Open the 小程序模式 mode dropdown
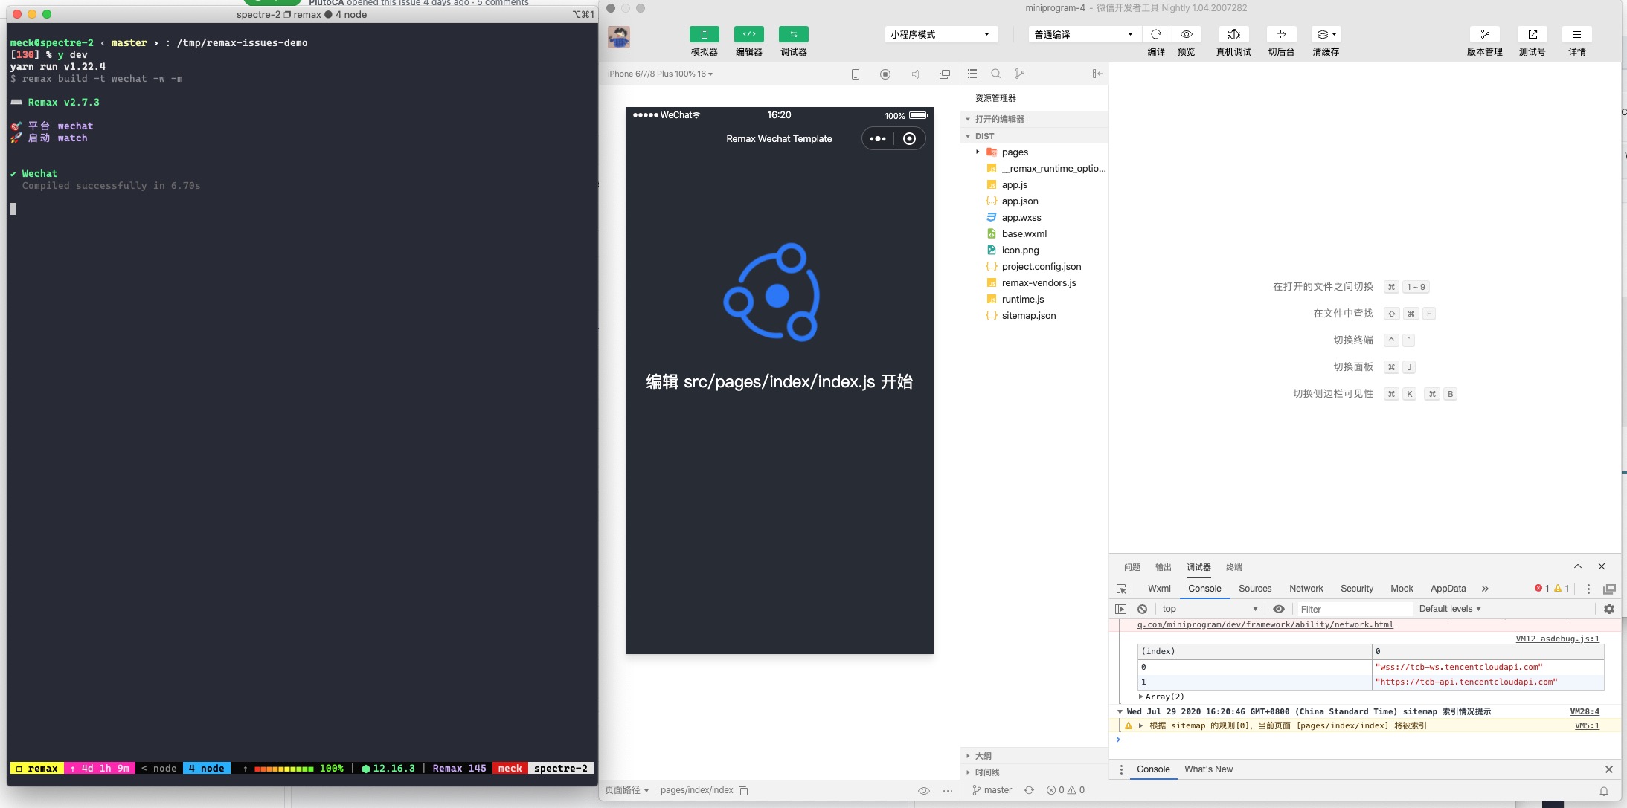 pos(940,34)
